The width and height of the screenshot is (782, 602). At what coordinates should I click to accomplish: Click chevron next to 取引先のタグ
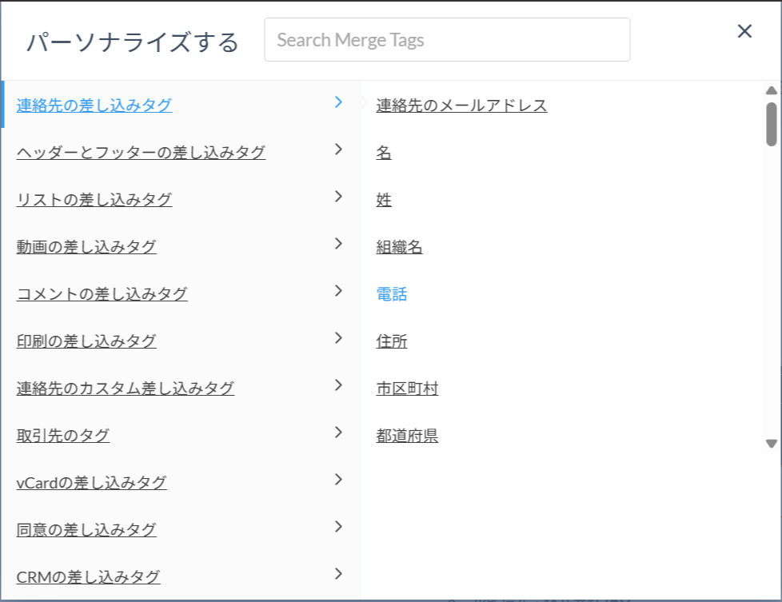click(338, 433)
